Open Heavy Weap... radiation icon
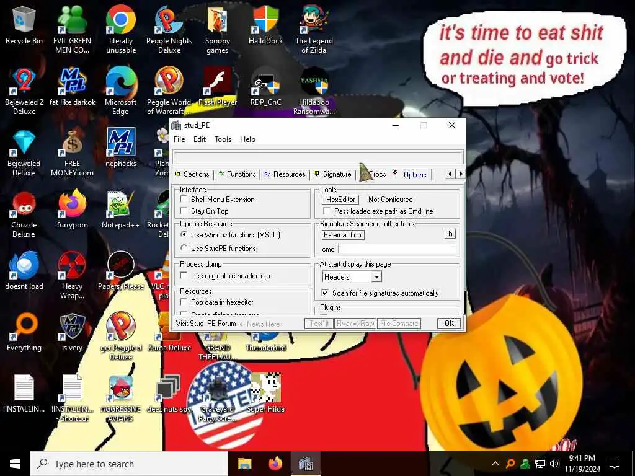635x476 pixels. 72,275
